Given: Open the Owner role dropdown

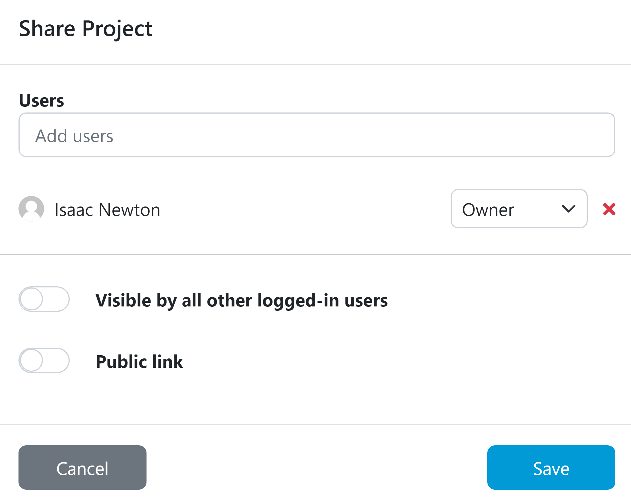Looking at the screenshot, I should click(519, 209).
